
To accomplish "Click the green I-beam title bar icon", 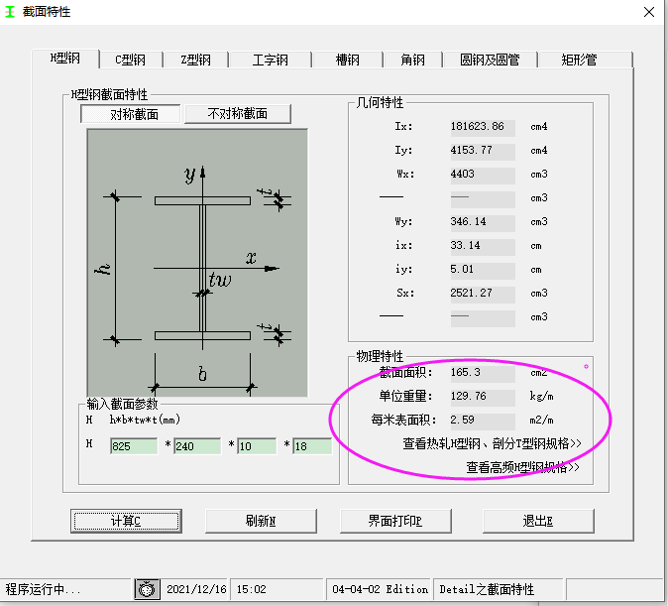I will click(x=9, y=12).
